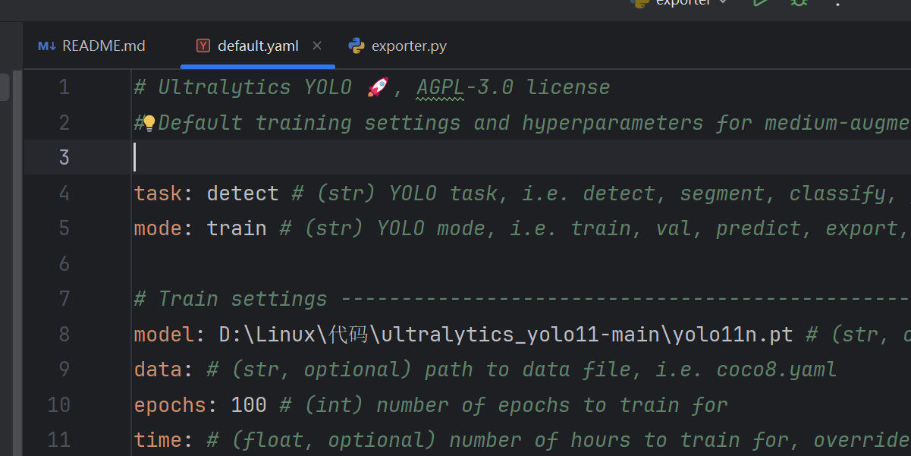This screenshot has height=456, width=911.
Task: Click the lightbulb intention icon on line 2
Action: point(149,122)
